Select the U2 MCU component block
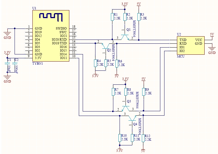This screenshot has height=154, width=218. pos(191,45)
